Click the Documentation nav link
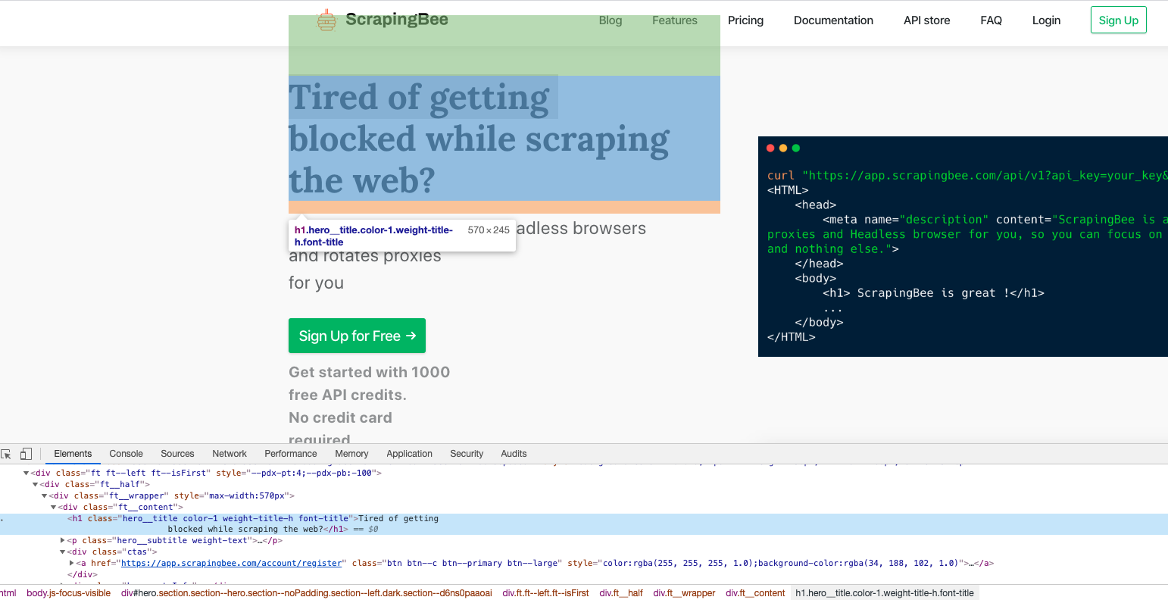The height and width of the screenshot is (600, 1168). pyautogui.click(x=833, y=20)
